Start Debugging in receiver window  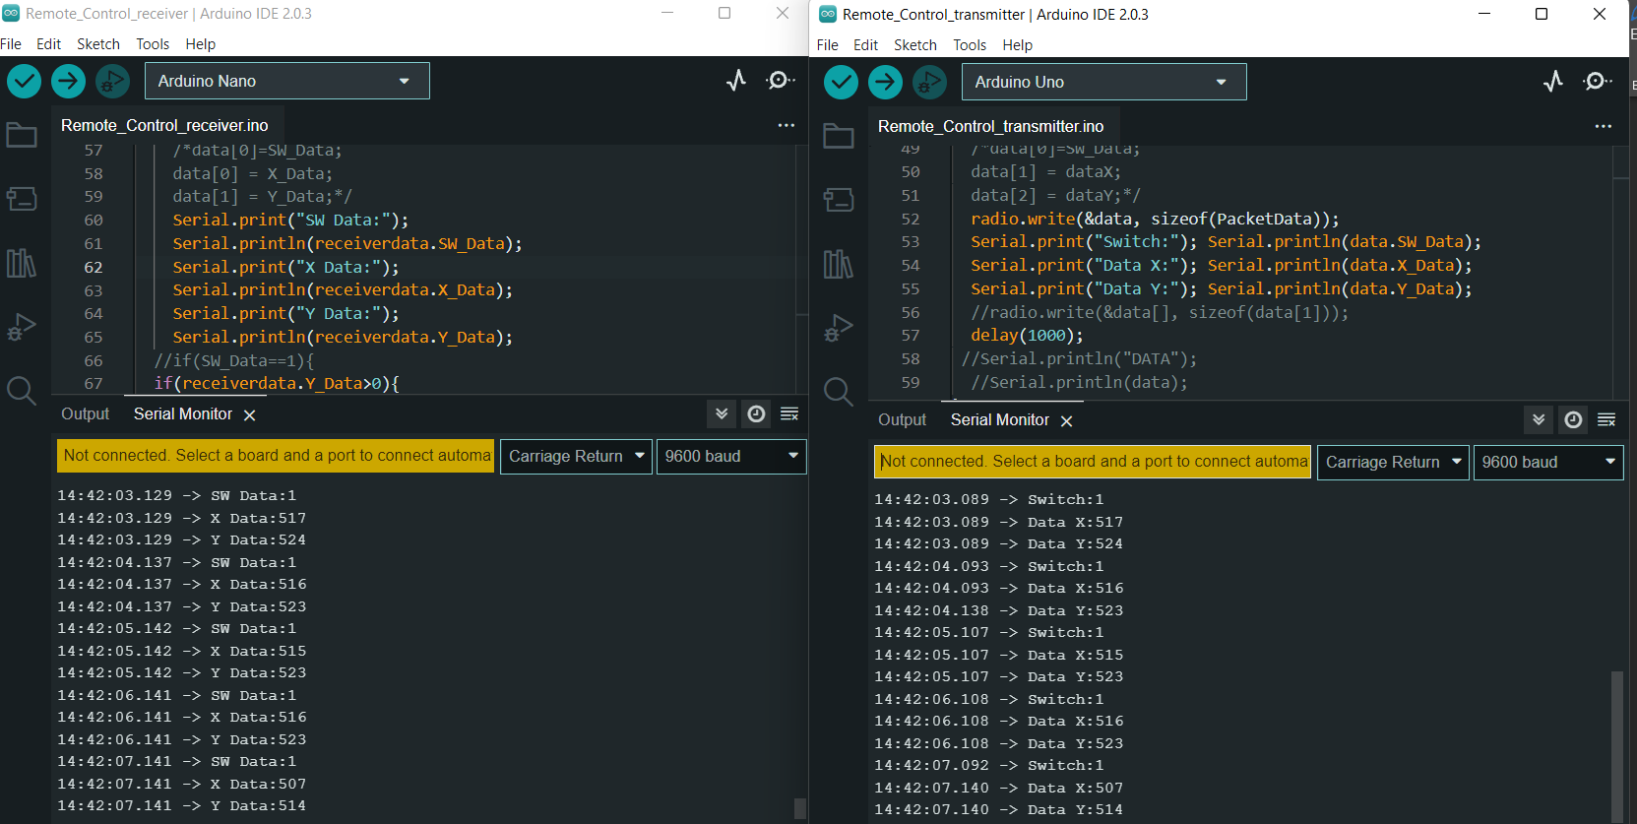click(x=112, y=81)
